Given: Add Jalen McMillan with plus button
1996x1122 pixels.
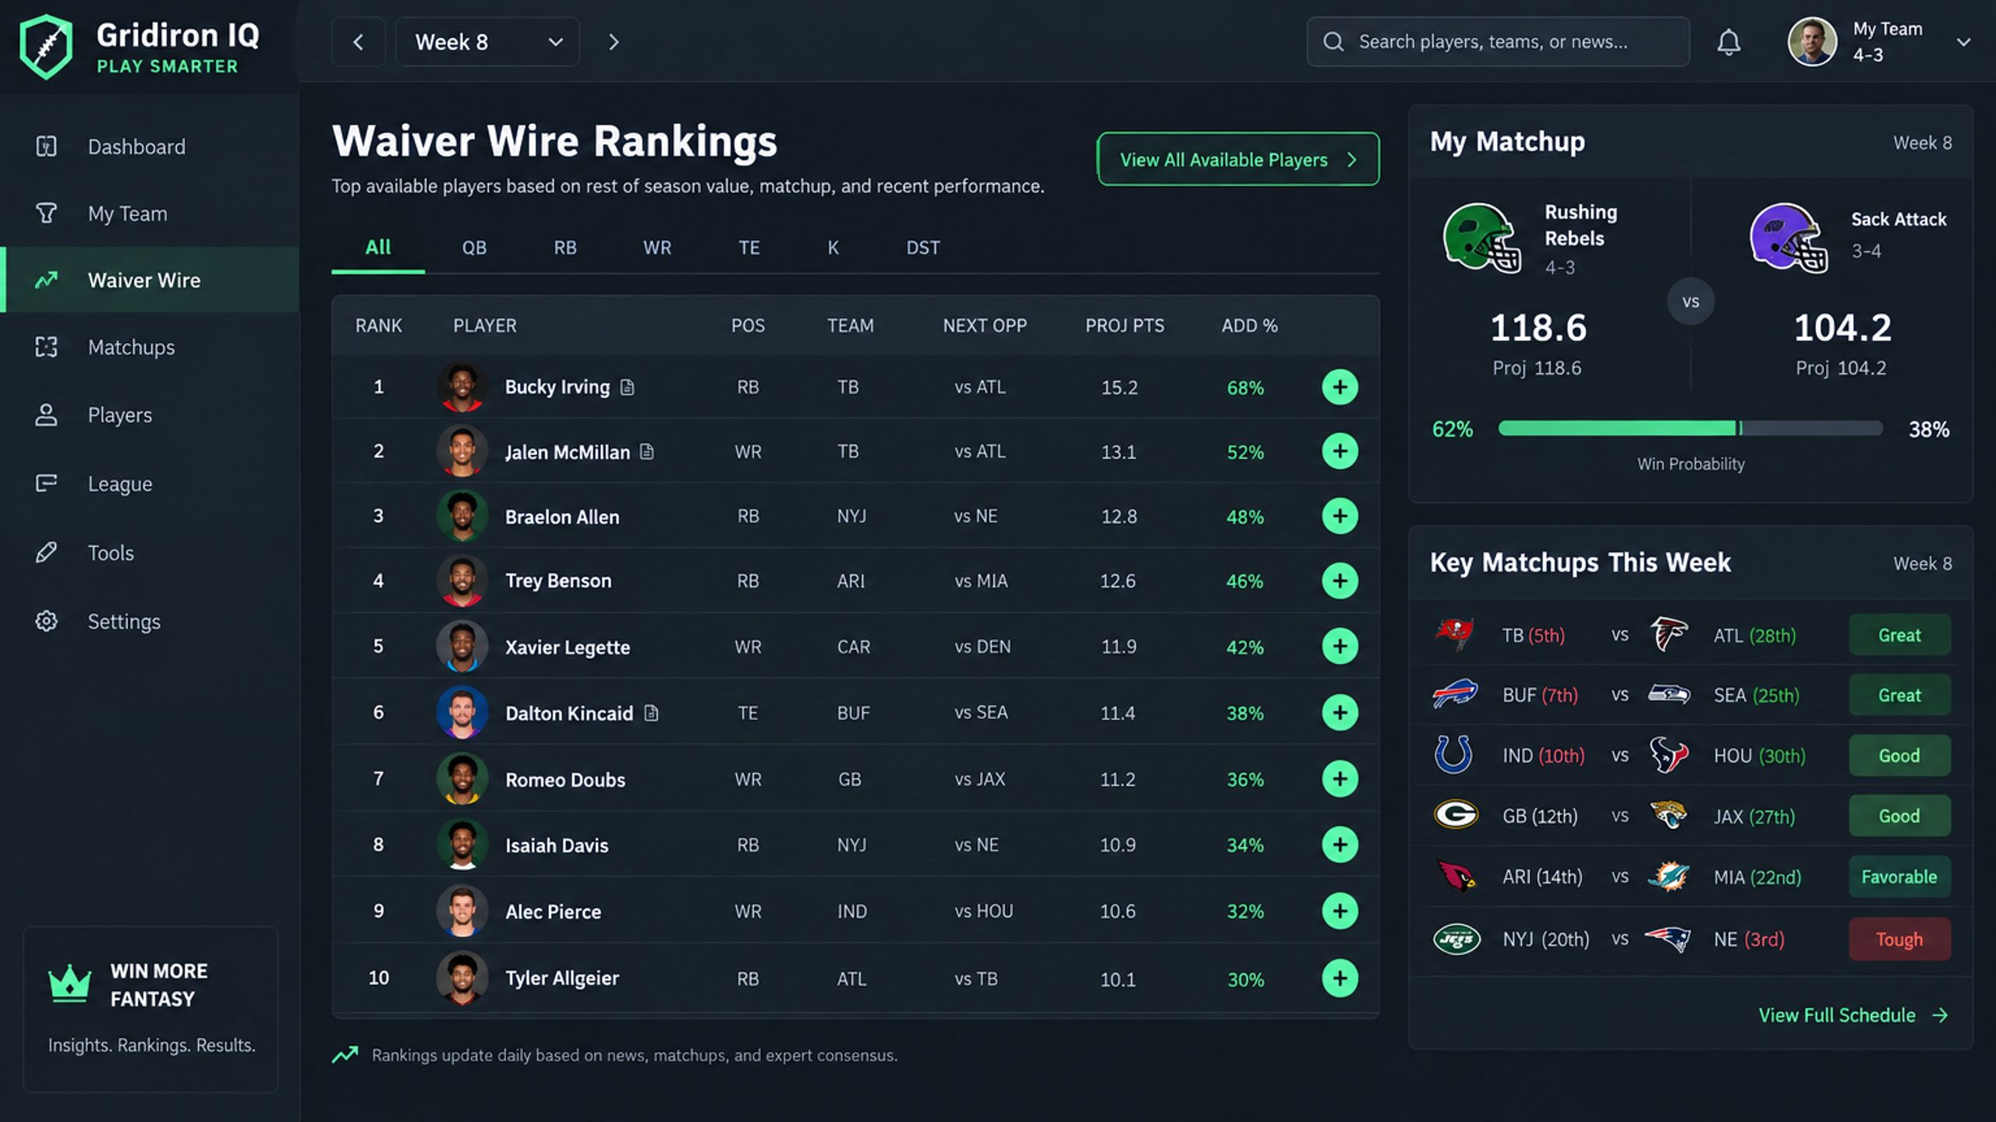Looking at the screenshot, I should click(1340, 451).
